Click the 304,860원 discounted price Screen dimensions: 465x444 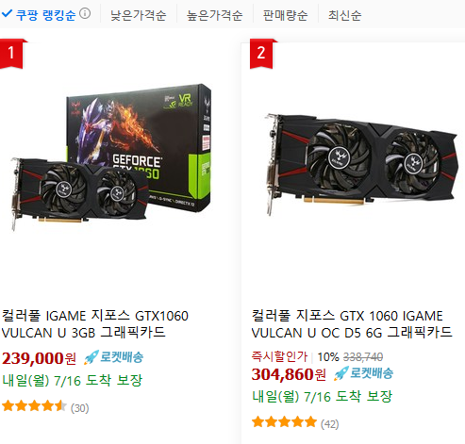click(289, 374)
